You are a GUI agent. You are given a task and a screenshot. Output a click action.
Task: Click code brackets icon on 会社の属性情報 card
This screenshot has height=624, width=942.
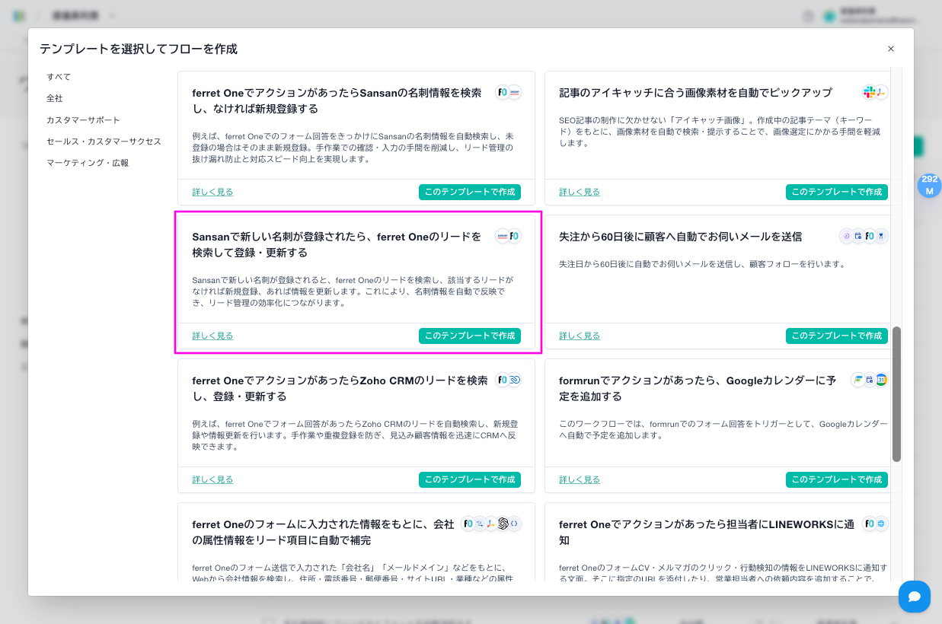point(515,524)
